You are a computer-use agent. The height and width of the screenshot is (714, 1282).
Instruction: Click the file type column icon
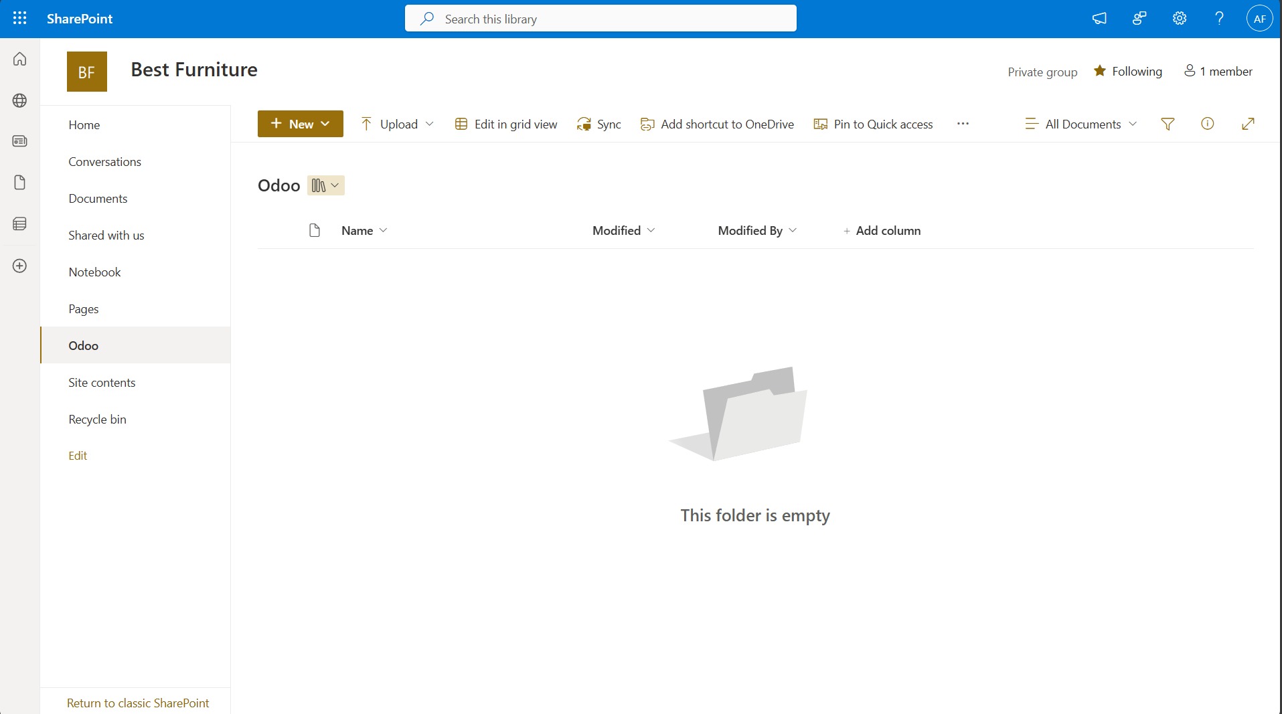coord(315,230)
